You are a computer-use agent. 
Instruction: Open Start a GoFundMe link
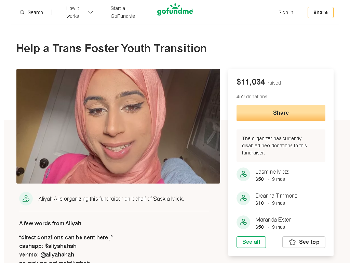pyautogui.click(x=123, y=12)
